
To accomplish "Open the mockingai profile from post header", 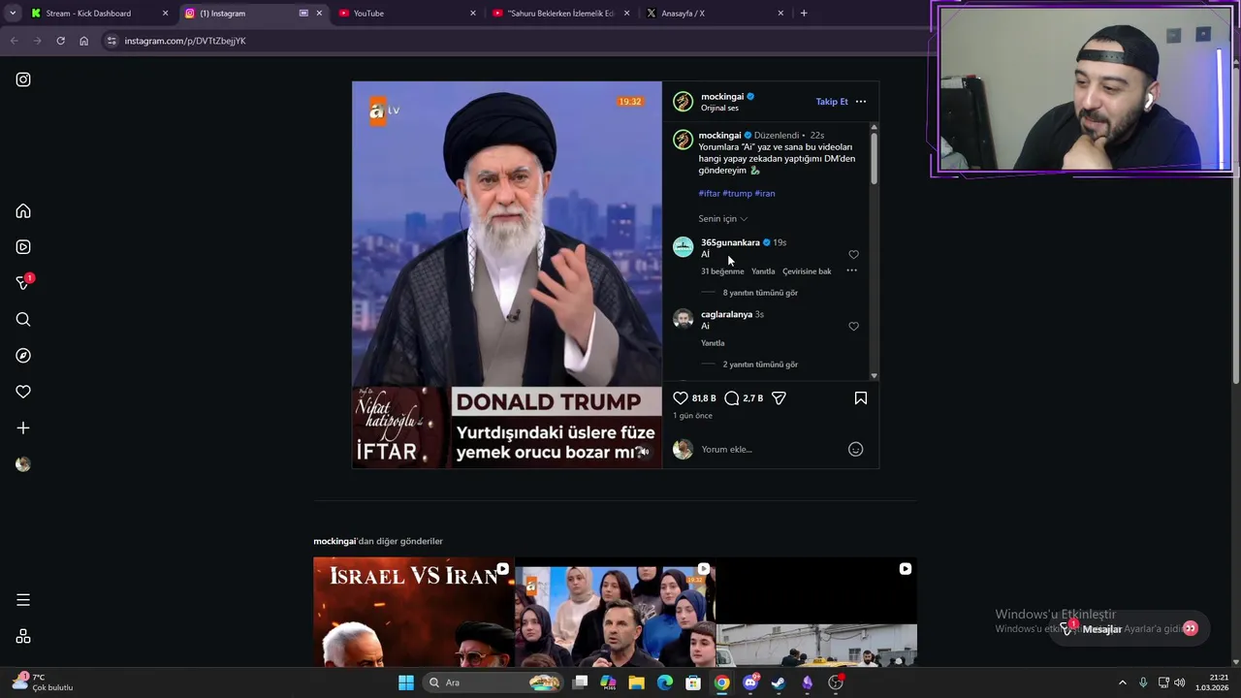I will pos(721,96).
